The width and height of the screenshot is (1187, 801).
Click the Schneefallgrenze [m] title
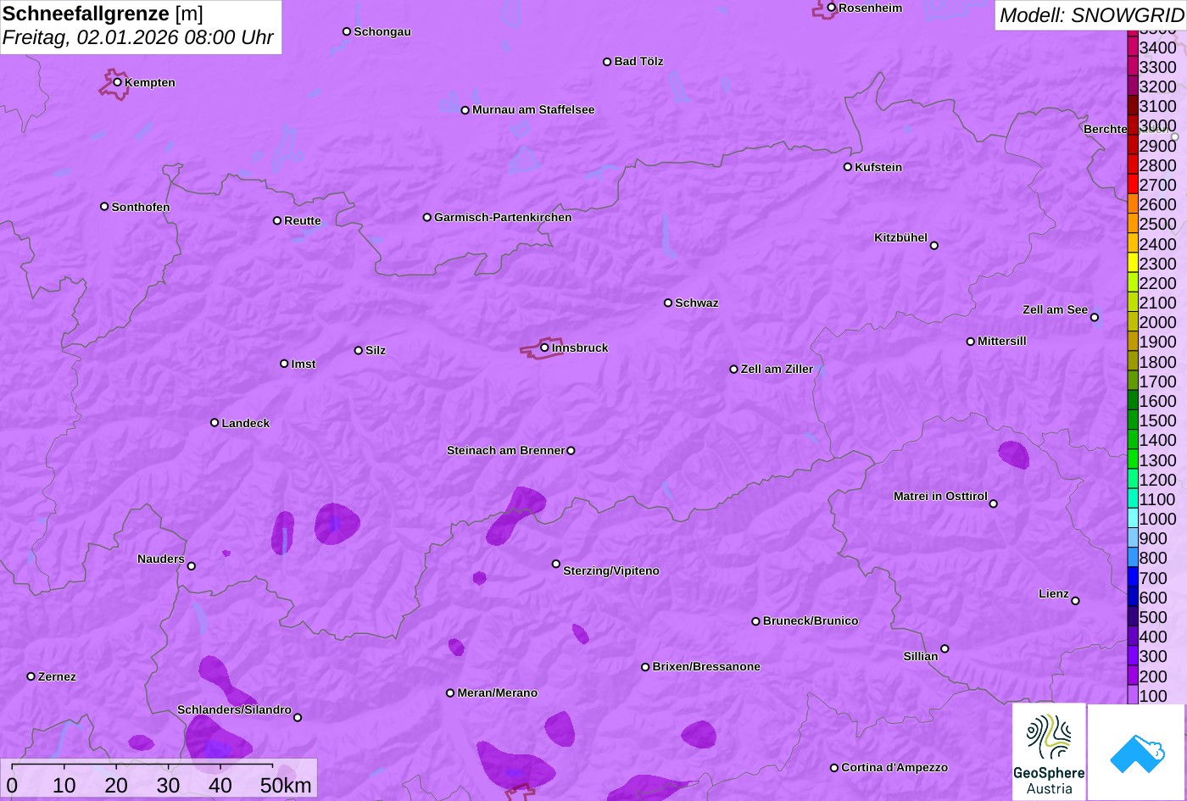click(103, 14)
